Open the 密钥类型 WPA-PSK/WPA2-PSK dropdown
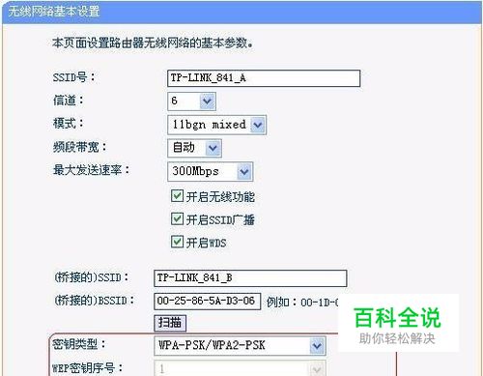This screenshot has width=483, height=376. point(240,346)
